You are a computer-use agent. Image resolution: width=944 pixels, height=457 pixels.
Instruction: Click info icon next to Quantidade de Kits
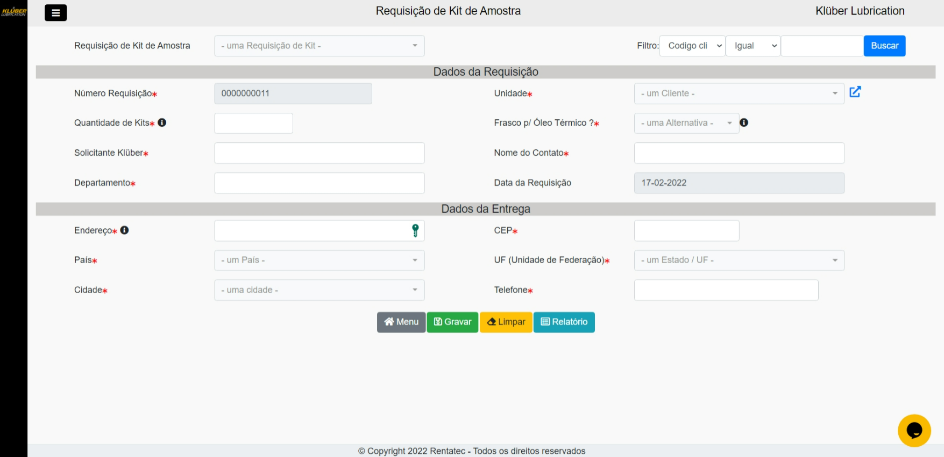(162, 122)
